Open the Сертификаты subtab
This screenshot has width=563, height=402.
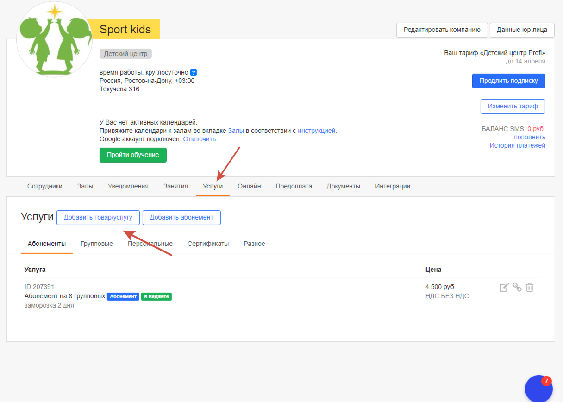[208, 244]
